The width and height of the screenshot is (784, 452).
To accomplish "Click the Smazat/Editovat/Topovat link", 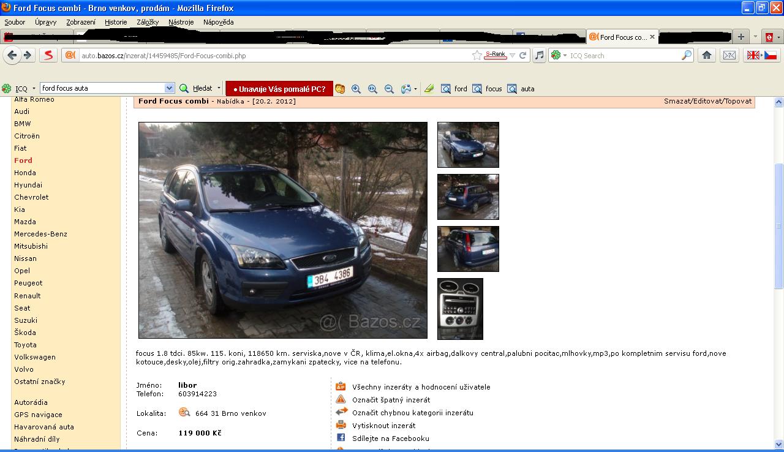I will (707, 101).
